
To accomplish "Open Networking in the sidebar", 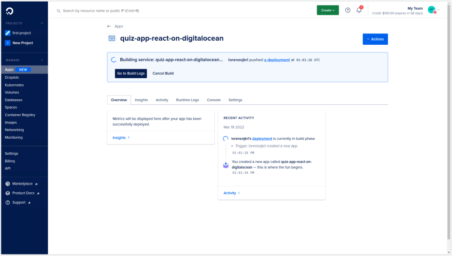I will pos(14,130).
